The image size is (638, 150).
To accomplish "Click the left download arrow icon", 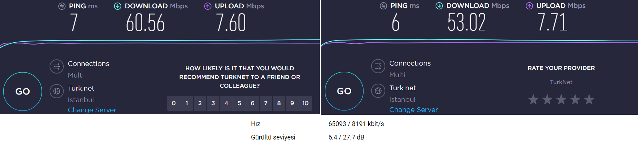I will [118, 6].
